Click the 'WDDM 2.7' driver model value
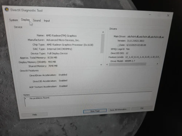This screenshot has width=182, height=136. [x=130, y=61]
